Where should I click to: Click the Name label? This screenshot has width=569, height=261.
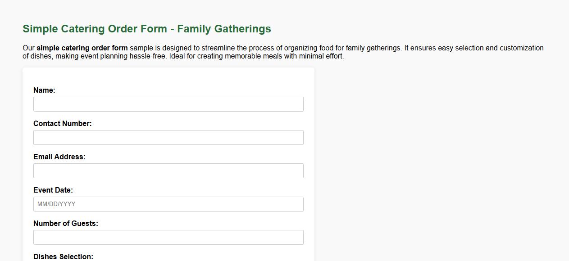coord(44,90)
